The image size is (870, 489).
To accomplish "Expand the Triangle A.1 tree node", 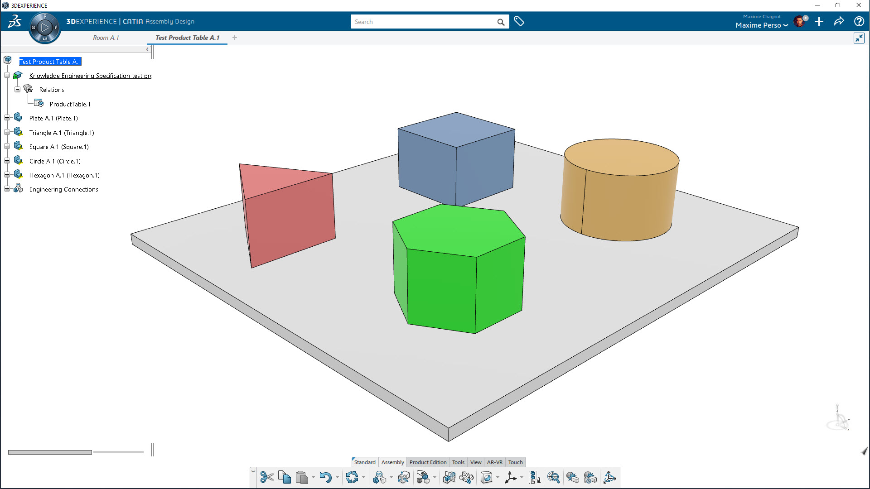I will [x=7, y=132].
